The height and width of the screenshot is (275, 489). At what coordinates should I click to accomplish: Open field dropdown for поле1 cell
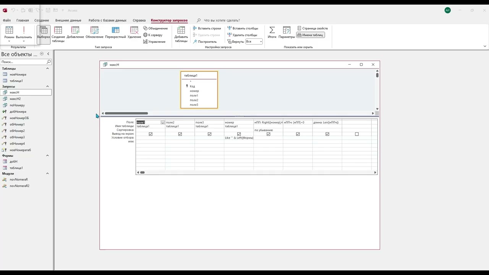163,123
